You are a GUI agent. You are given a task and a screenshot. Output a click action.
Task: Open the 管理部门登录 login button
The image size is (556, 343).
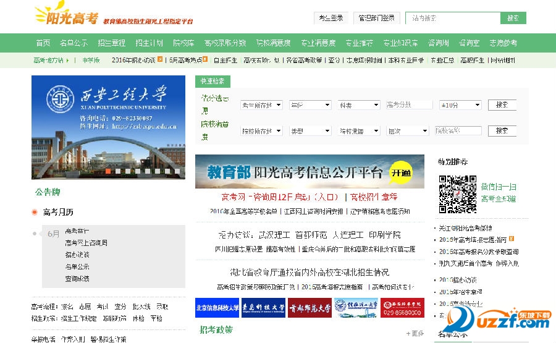(x=377, y=18)
